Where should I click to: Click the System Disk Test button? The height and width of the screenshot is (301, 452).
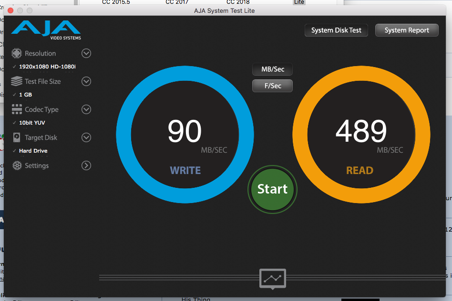[x=336, y=30]
